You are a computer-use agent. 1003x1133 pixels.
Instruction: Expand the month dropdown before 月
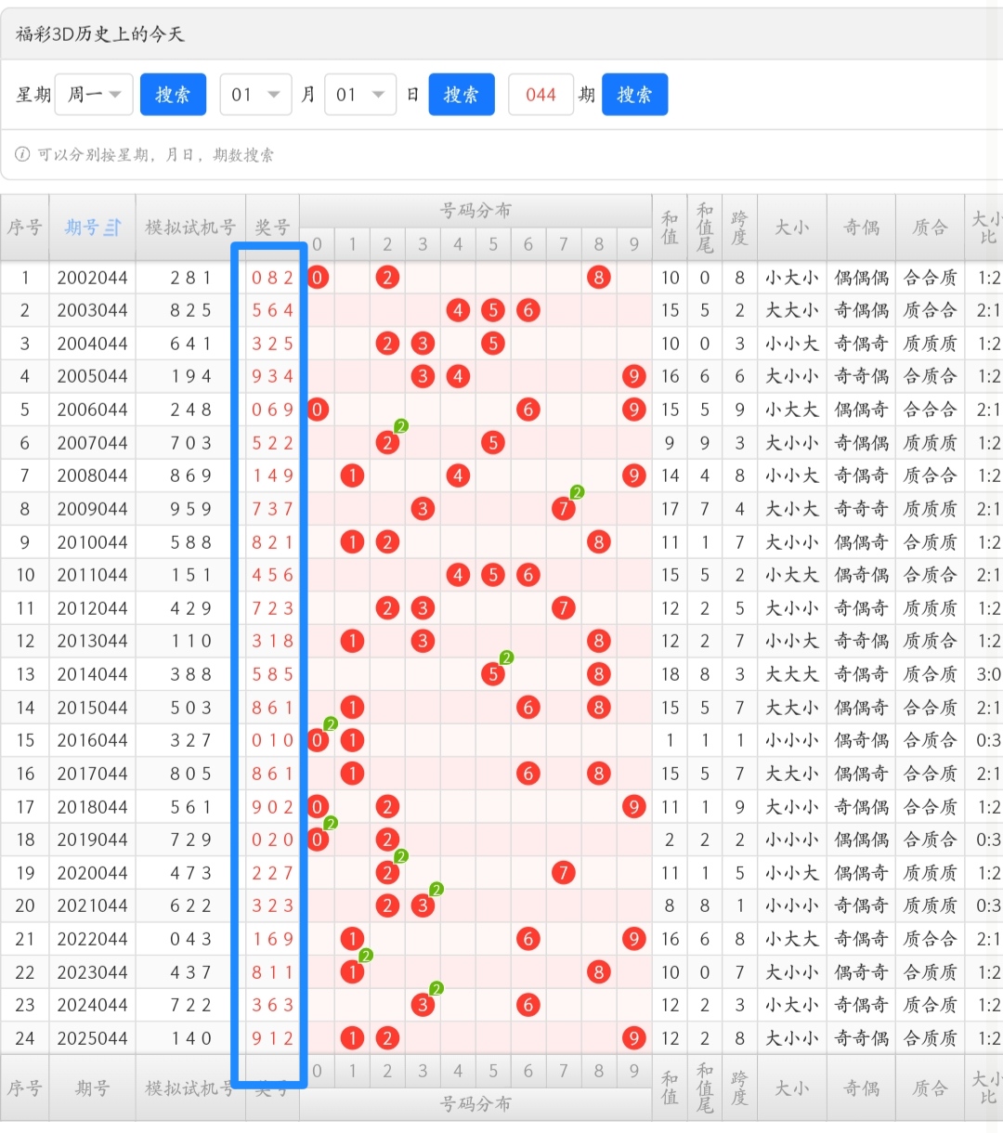pos(255,95)
